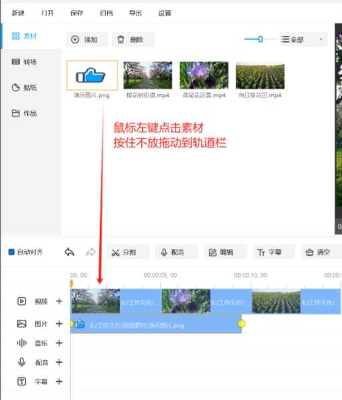Add a new 视频 track with plus
342x400 pixels.
click(x=59, y=301)
